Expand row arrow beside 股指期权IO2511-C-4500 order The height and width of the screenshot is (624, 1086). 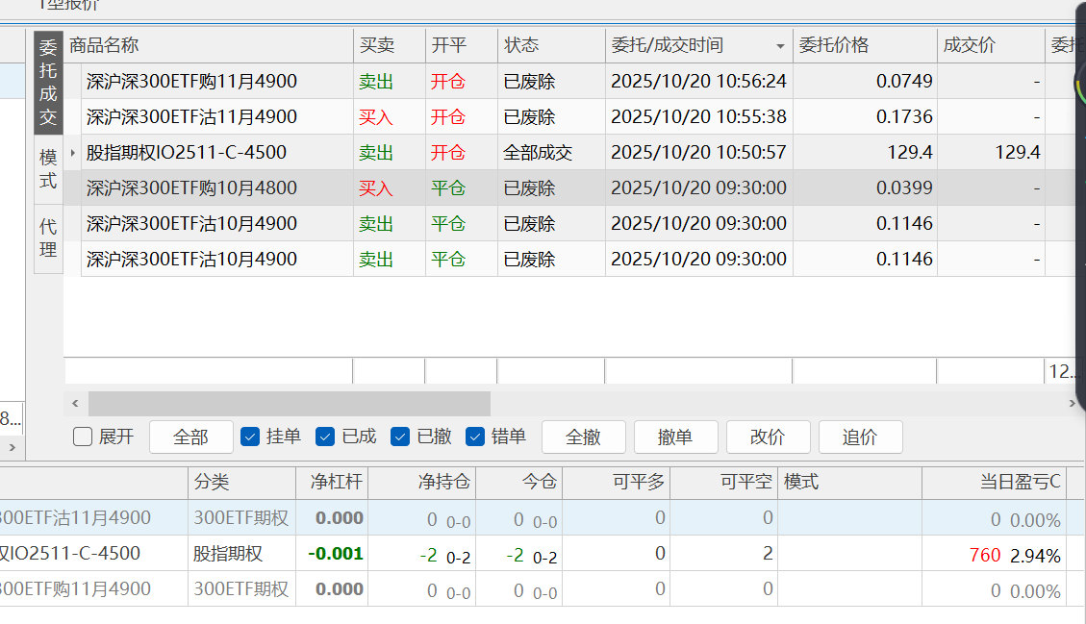pyautogui.click(x=73, y=153)
